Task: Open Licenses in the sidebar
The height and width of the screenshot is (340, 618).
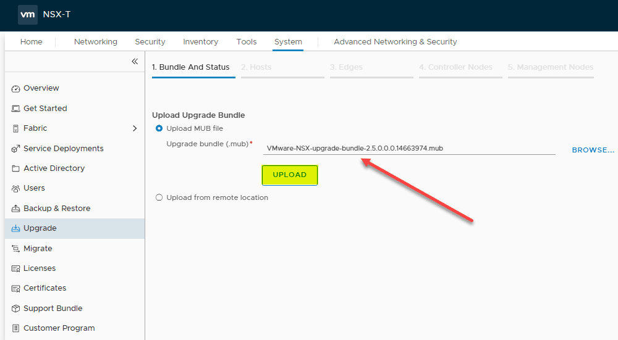Action: click(40, 268)
